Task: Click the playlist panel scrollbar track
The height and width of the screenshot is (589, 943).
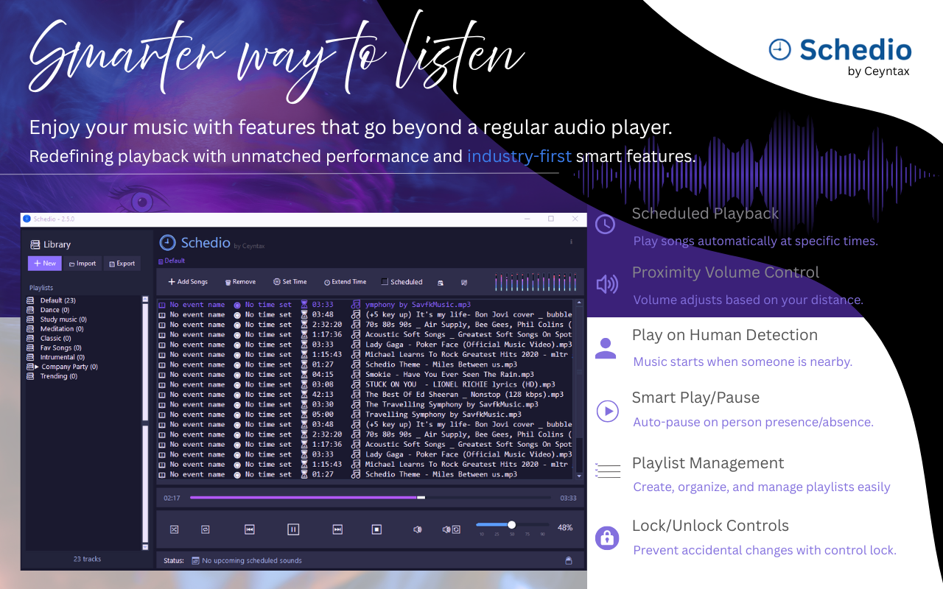Action: click(x=145, y=423)
